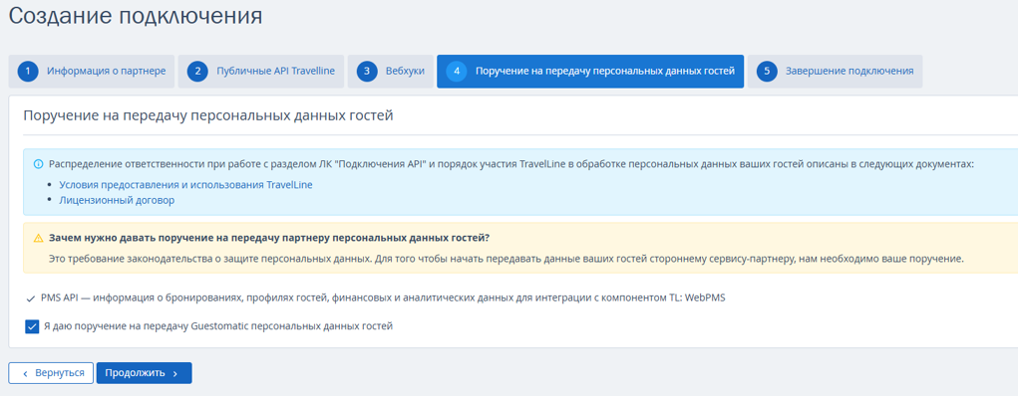Click the 'Вернуться' back button
This screenshot has height=396, width=1018.
[51, 373]
